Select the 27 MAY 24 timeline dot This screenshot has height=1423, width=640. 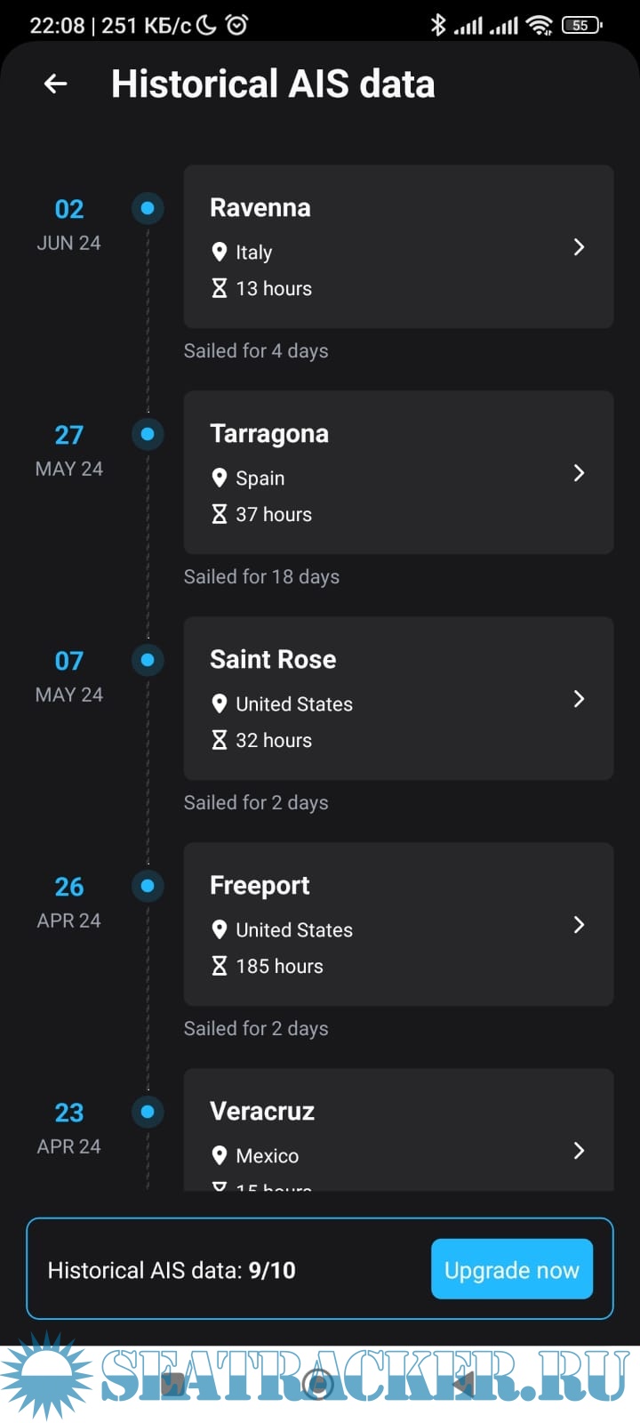pos(148,434)
